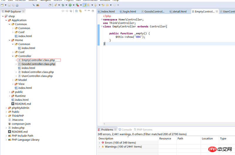
Task: Click Collapse All in PHP Explorer
Action: point(76,11)
